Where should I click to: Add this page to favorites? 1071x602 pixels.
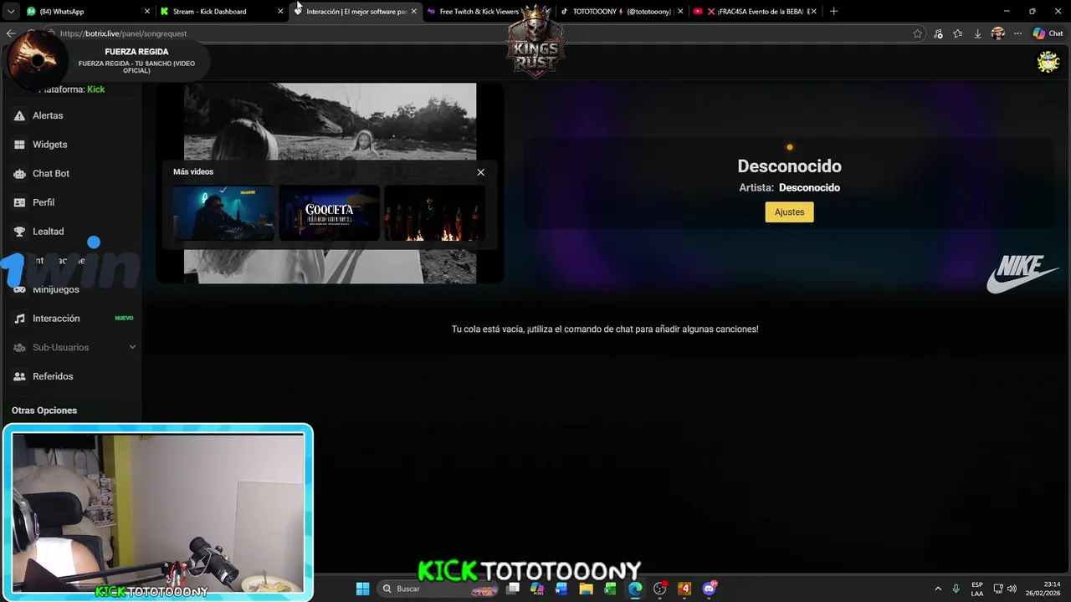[x=918, y=33]
